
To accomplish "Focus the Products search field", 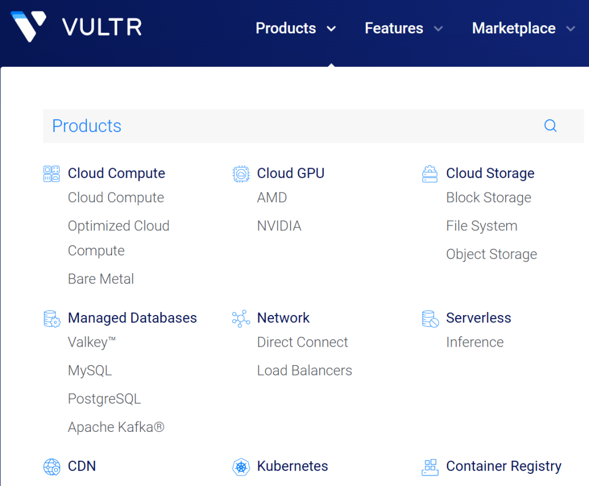I will click(x=313, y=126).
